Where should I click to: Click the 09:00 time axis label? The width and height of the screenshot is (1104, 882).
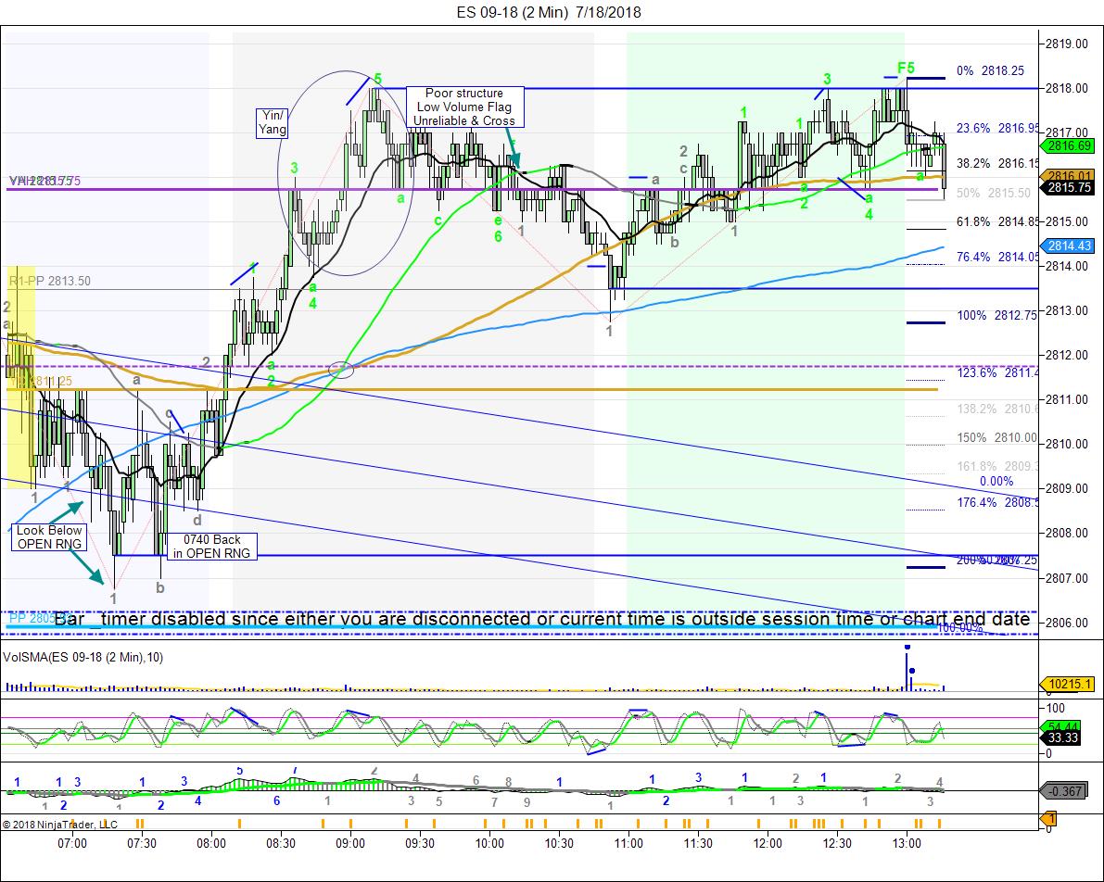pyautogui.click(x=350, y=843)
